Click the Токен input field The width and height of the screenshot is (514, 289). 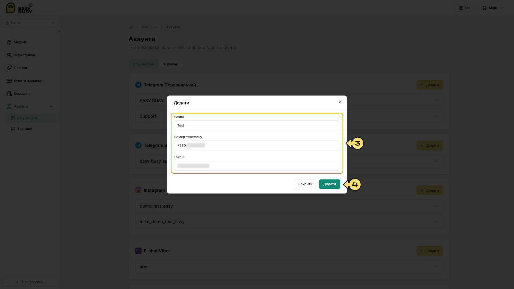[257, 166]
